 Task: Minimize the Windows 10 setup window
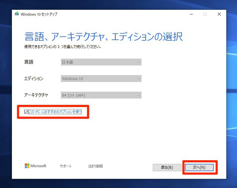coord(191,14)
